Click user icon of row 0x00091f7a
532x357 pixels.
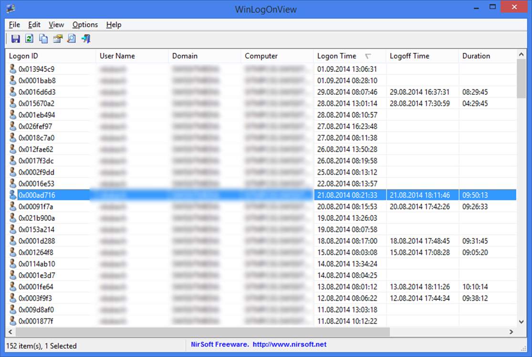tap(12, 207)
